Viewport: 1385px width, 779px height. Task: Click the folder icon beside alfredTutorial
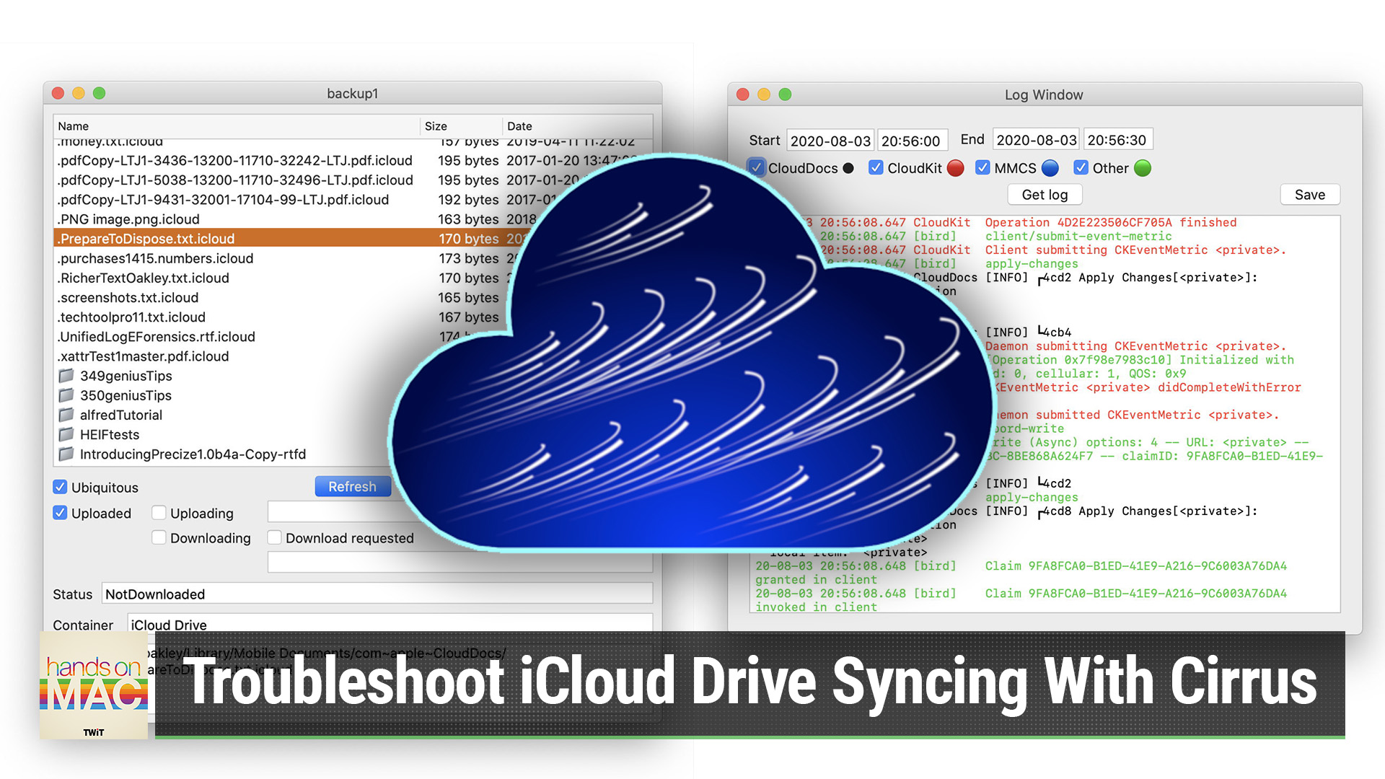(66, 415)
